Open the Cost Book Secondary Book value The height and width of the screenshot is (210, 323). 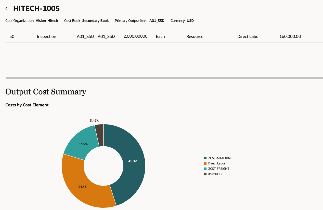(95, 21)
